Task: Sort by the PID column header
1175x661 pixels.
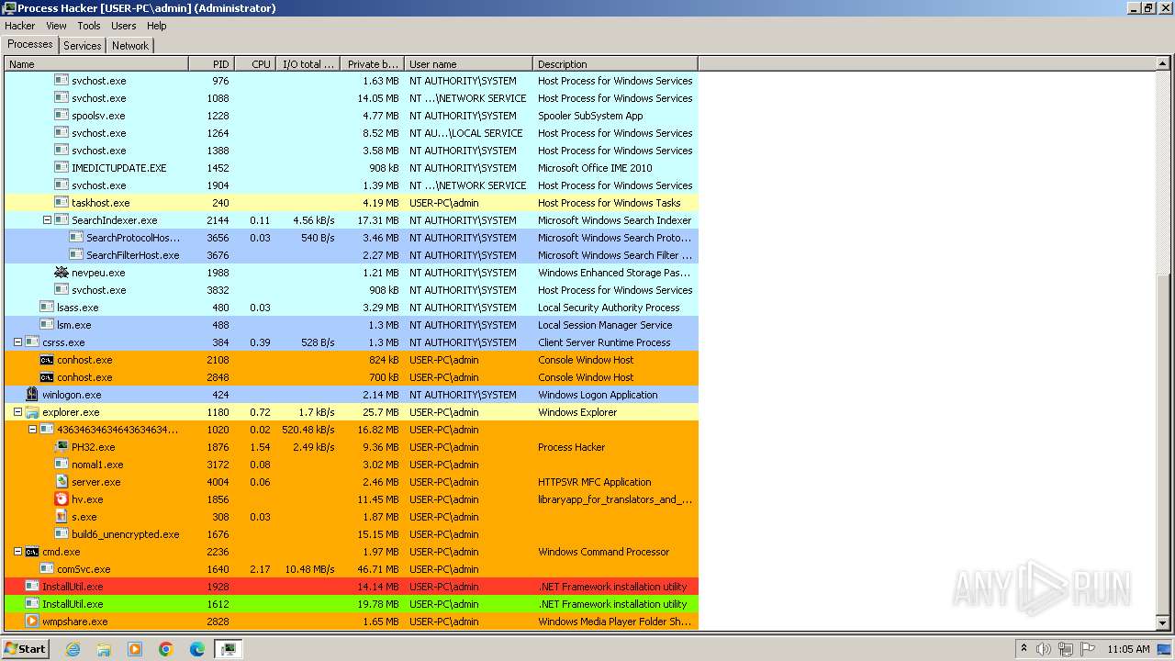Action: coord(211,64)
